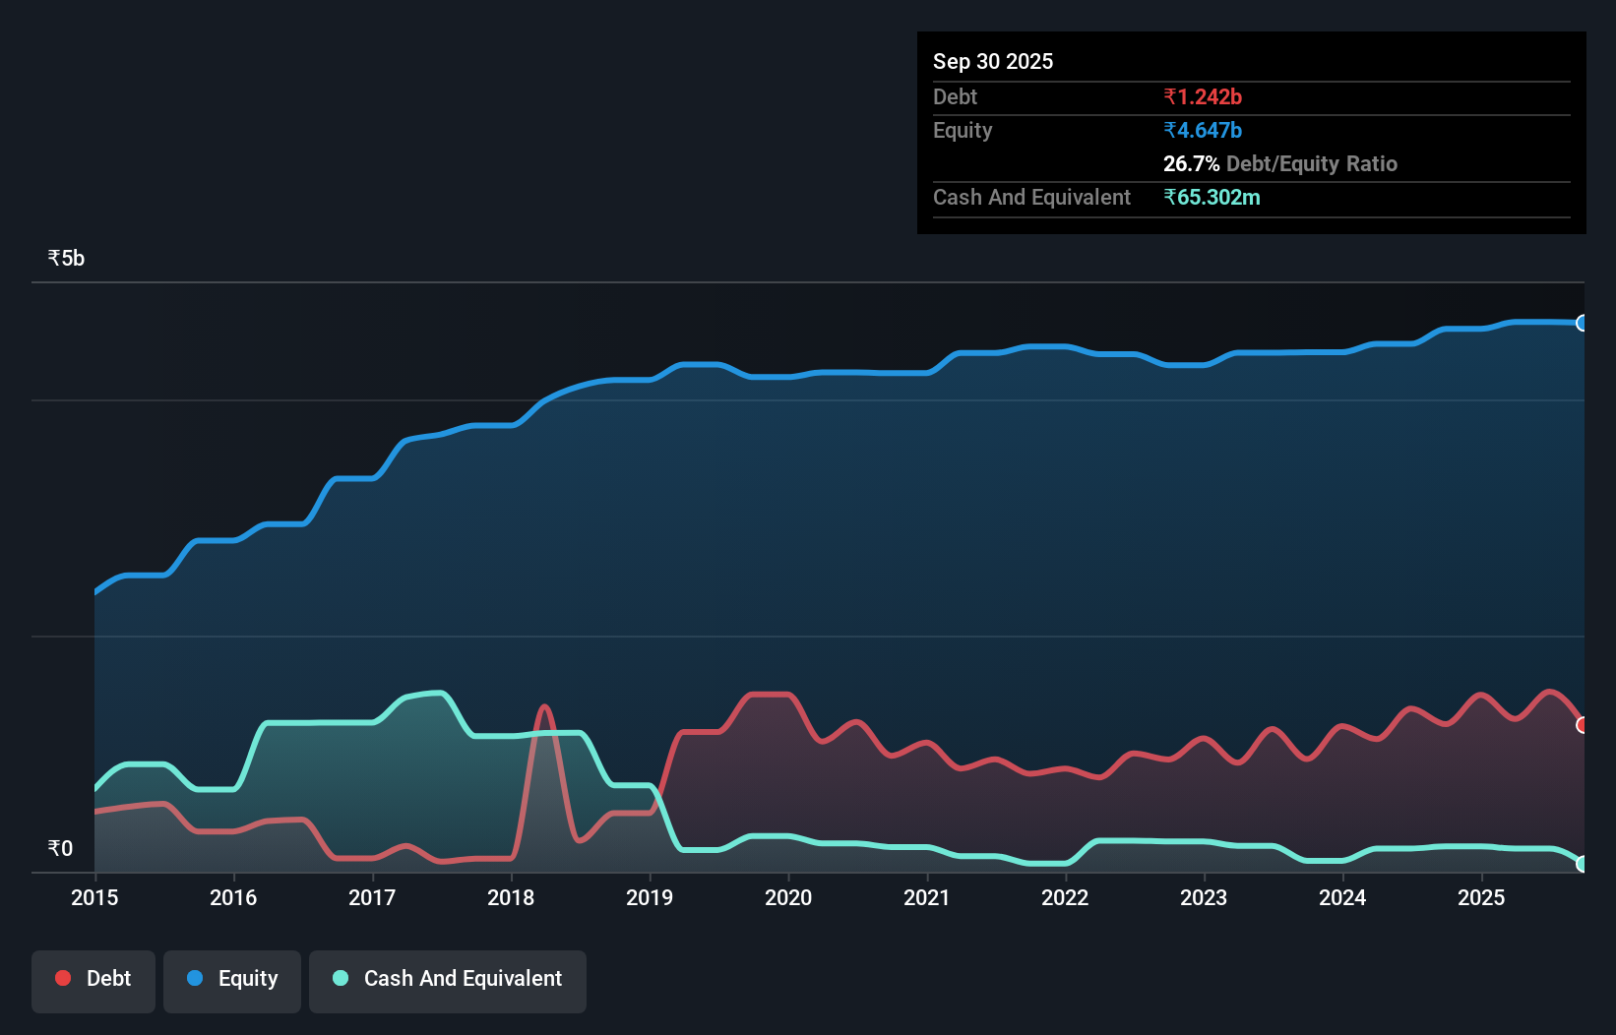Click the ₹5b gridline label
This screenshot has width=1616, height=1035.
(64, 257)
